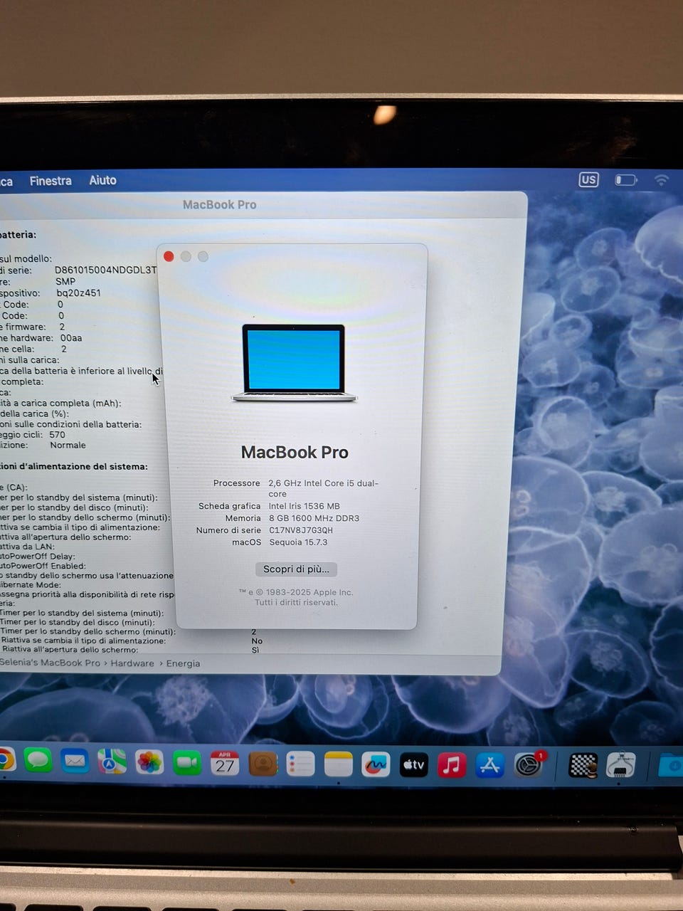Select the Sequoia 15.7.3 macOS value

point(298,542)
